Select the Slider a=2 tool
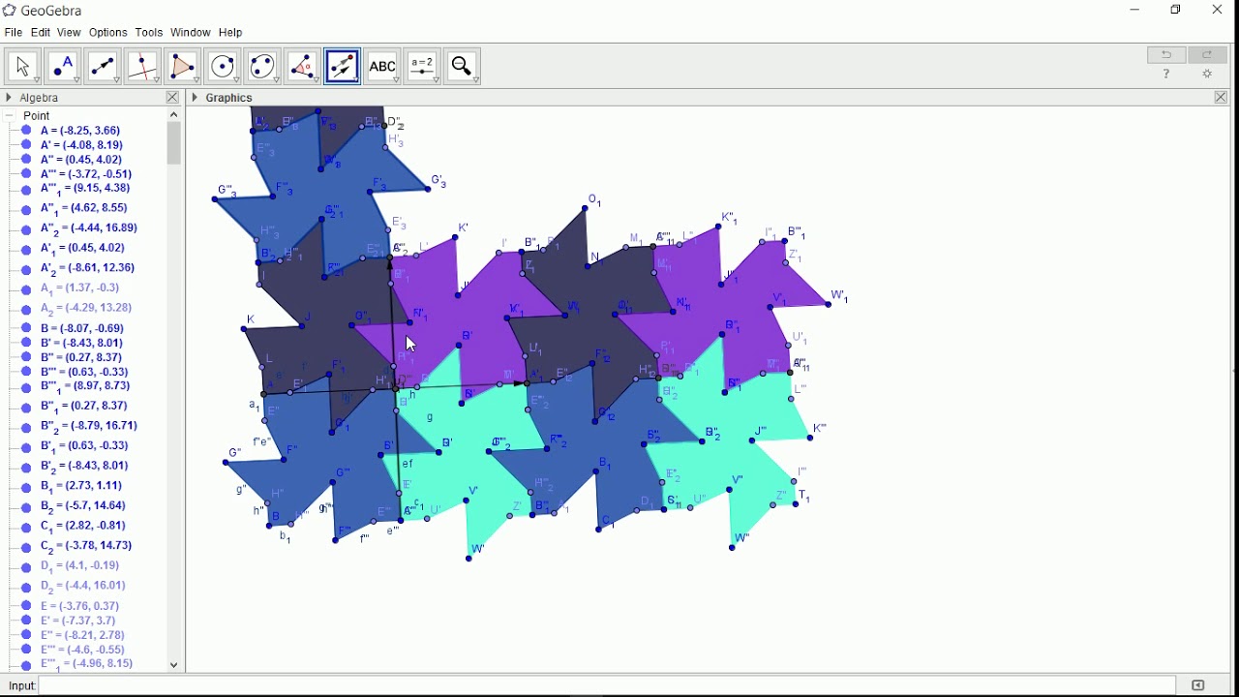Viewport: 1239px width, 697px height. (423, 67)
